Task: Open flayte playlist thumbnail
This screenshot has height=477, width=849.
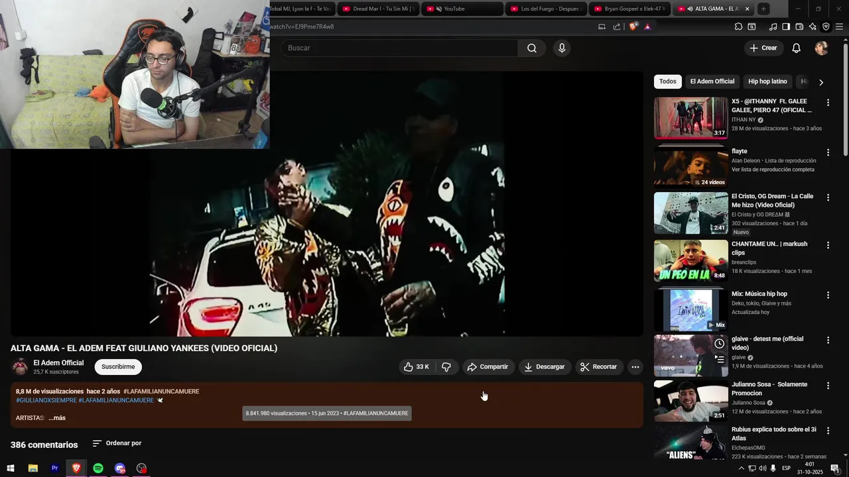Action: tap(690, 167)
